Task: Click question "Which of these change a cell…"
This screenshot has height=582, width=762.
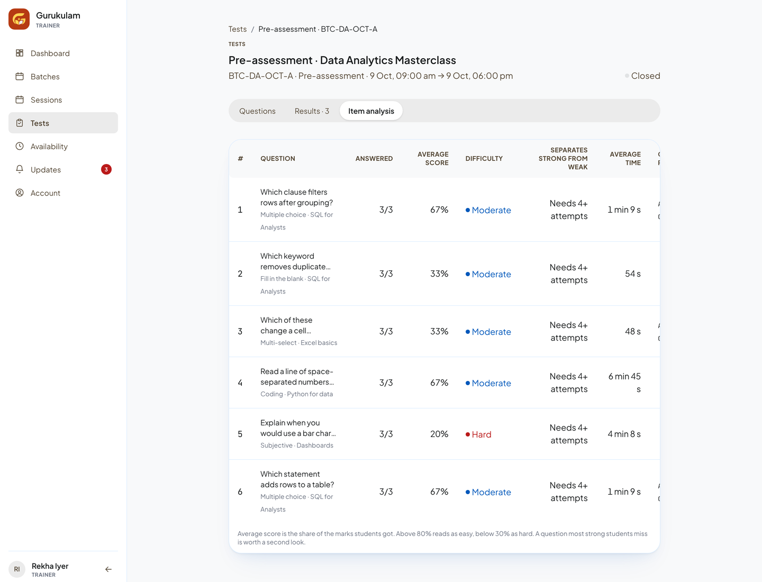Action: [286, 325]
